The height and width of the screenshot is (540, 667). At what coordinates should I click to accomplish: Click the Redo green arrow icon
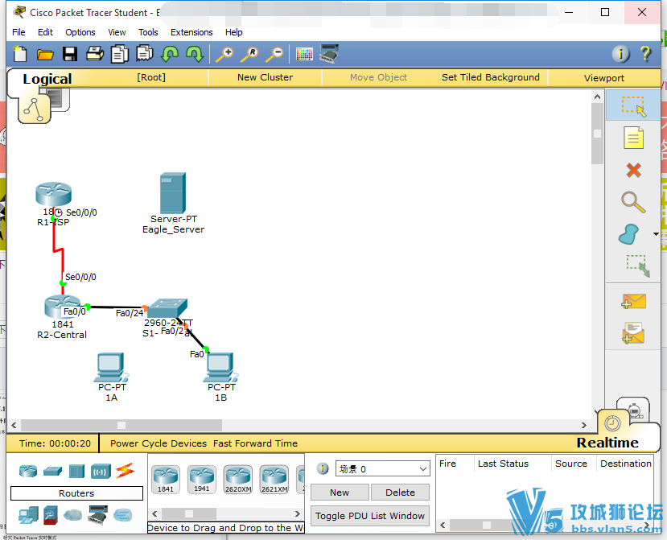(x=195, y=55)
